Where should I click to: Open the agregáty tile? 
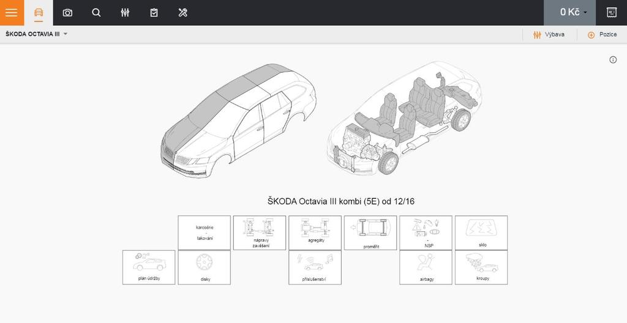click(x=315, y=232)
